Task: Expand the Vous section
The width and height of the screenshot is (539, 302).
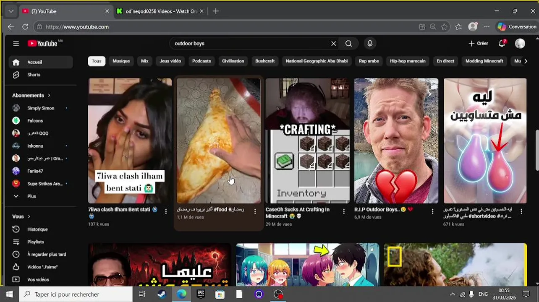Action: coord(21,217)
